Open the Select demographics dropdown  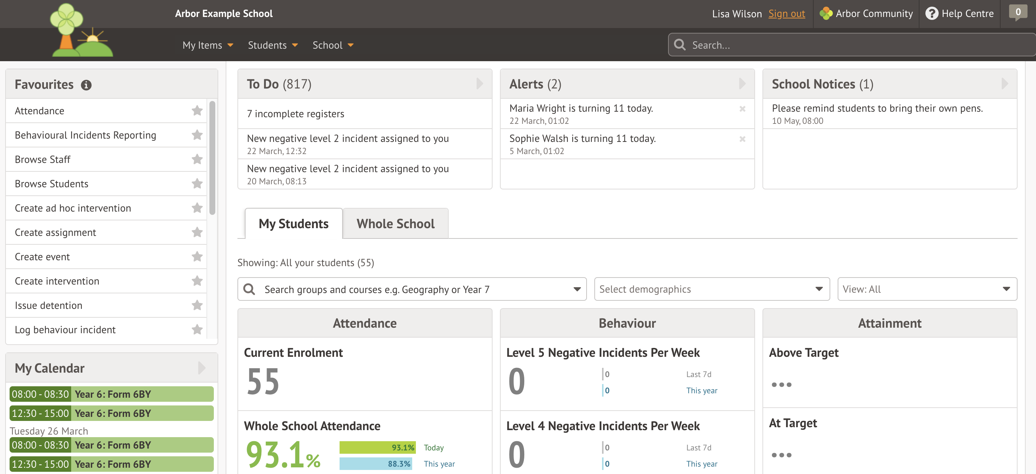coord(820,289)
